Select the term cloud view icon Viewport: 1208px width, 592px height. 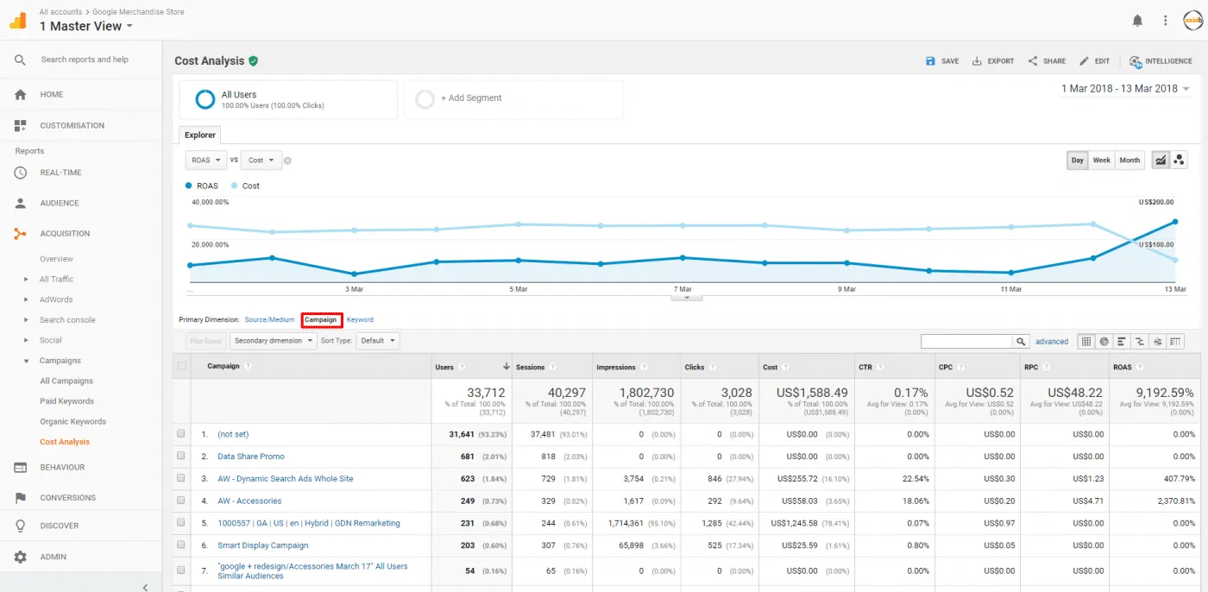pyautogui.click(x=1158, y=342)
